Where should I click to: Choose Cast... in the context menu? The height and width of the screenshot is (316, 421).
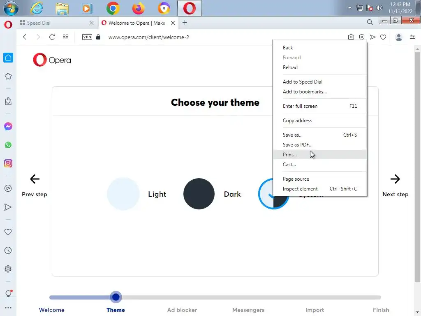(x=320, y=165)
